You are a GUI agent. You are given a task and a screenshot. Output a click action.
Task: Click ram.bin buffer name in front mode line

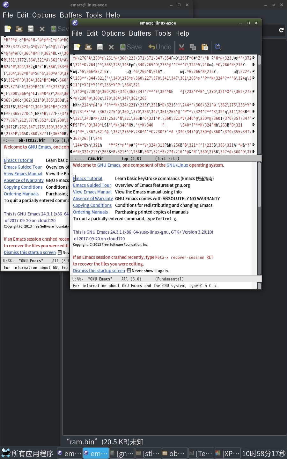[x=96, y=158]
